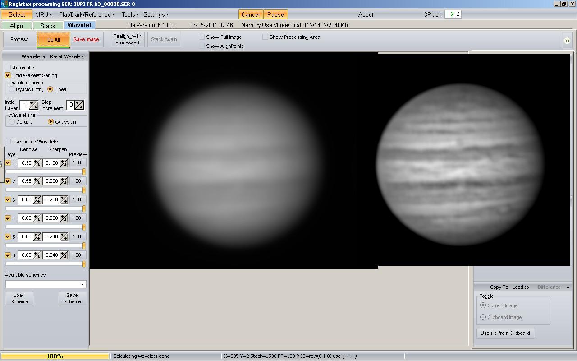Viewport: 577px width, 361px height.
Task: Select Dyadic (2^n) wavelet scheme
Action: (12, 89)
